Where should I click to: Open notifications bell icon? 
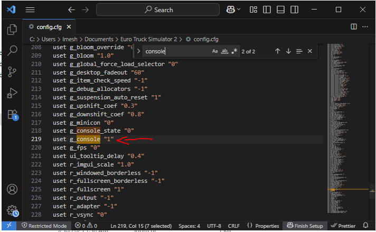pyautogui.click(x=365, y=226)
